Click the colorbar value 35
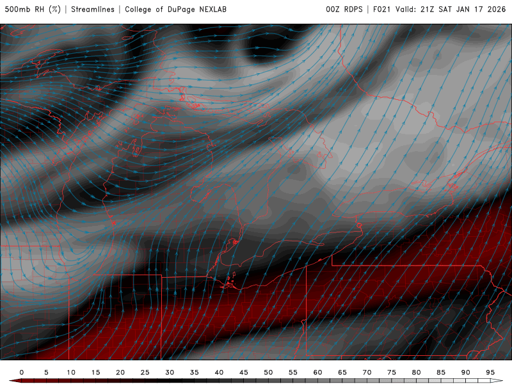 [195, 372]
